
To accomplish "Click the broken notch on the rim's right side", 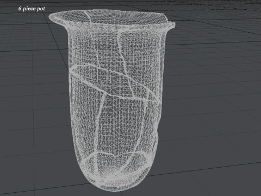I will (x=171, y=24).
